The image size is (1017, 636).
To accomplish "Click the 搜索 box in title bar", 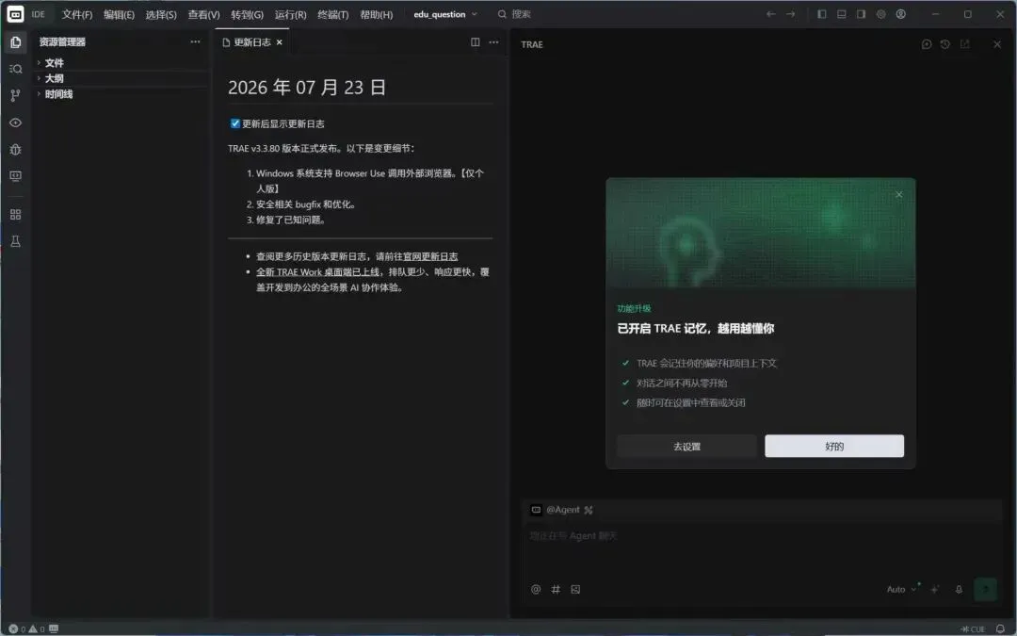I will point(514,14).
